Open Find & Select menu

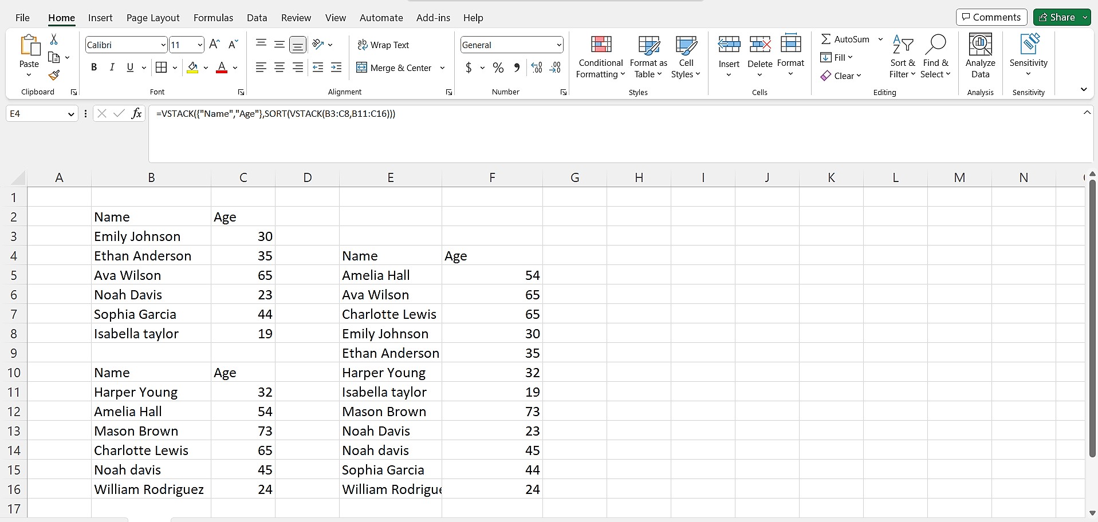click(935, 57)
